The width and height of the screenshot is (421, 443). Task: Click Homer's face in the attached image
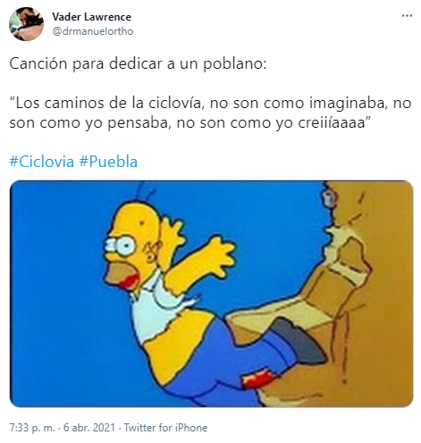click(x=131, y=248)
